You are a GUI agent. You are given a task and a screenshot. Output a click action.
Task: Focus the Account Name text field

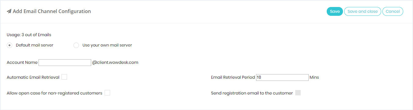(65, 63)
